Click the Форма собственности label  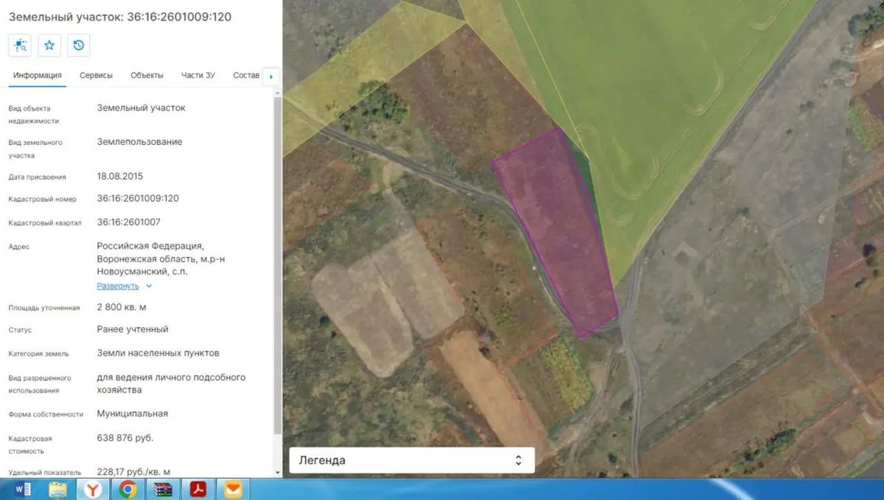click(x=46, y=415)
